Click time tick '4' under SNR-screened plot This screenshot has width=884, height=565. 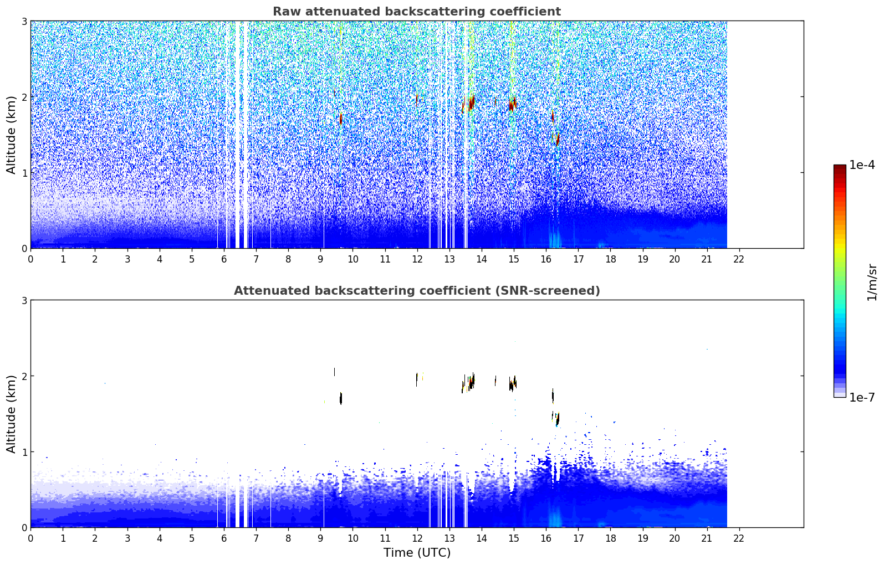point(160,538)
